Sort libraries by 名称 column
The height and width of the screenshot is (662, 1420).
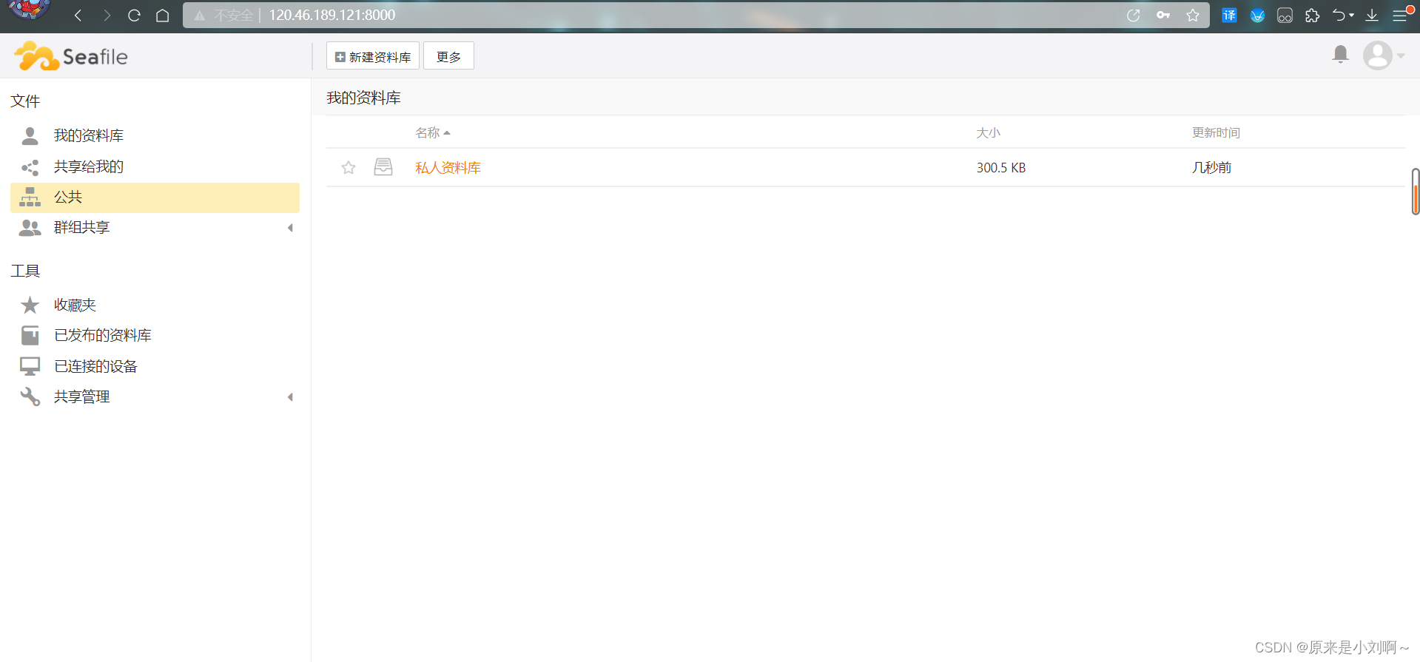point(433,133)
